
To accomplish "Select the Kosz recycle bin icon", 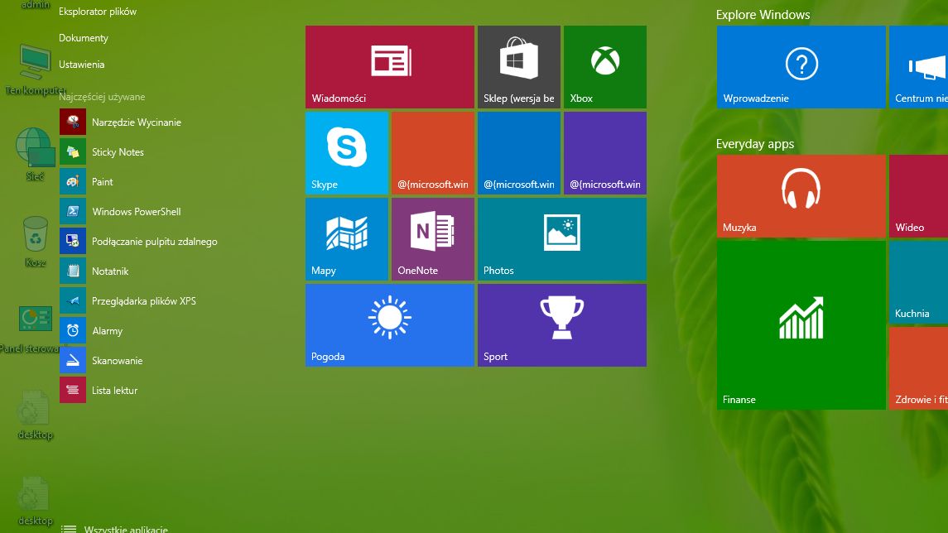I will point(35,241).
